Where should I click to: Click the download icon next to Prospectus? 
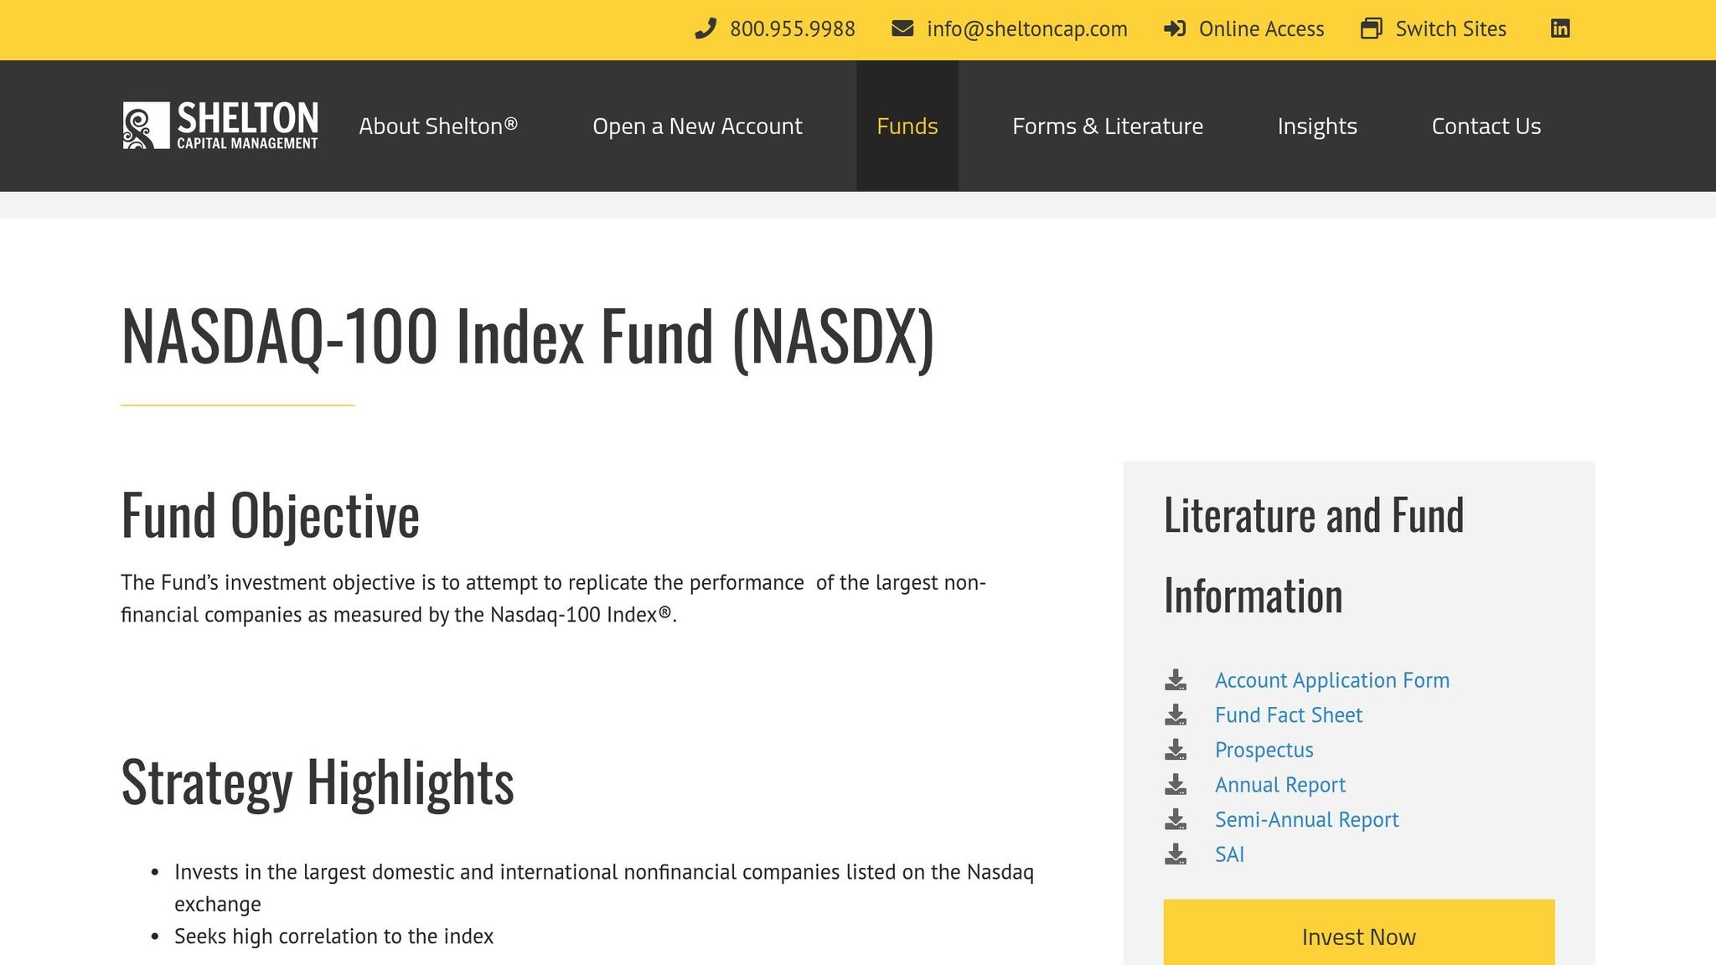tap(1177, 750)
